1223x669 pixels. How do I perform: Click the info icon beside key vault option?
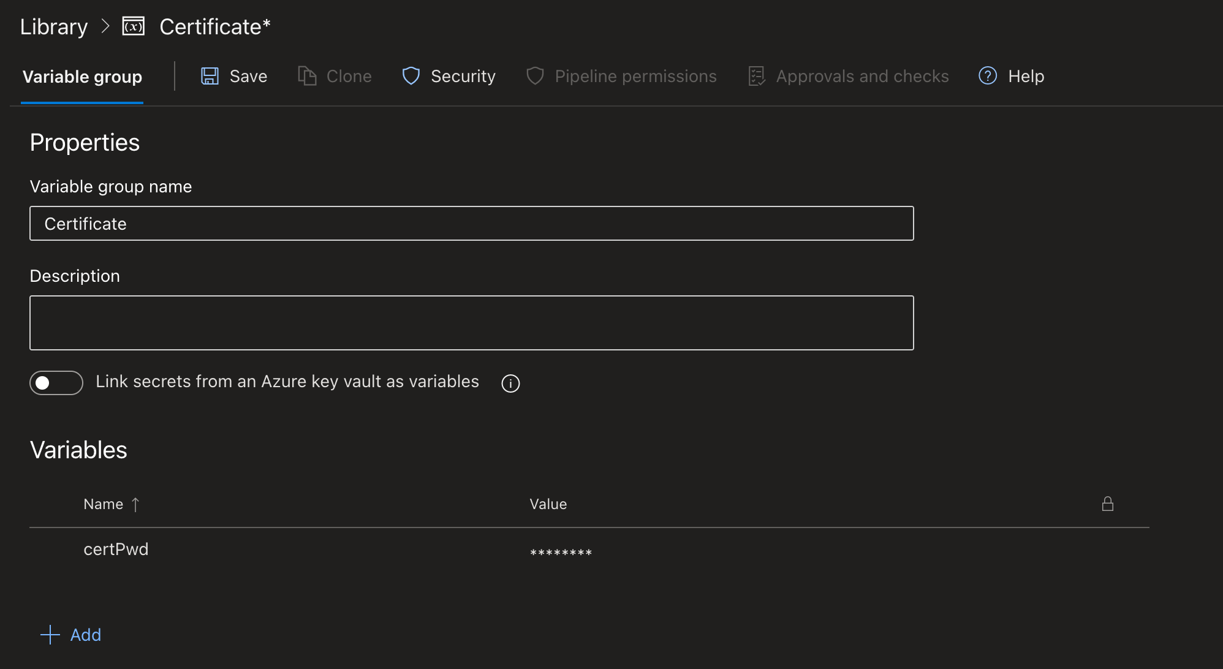coord(510,383)
